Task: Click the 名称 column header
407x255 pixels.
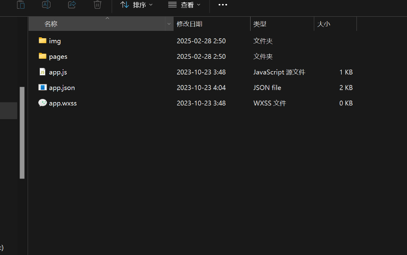Action: 51,24
